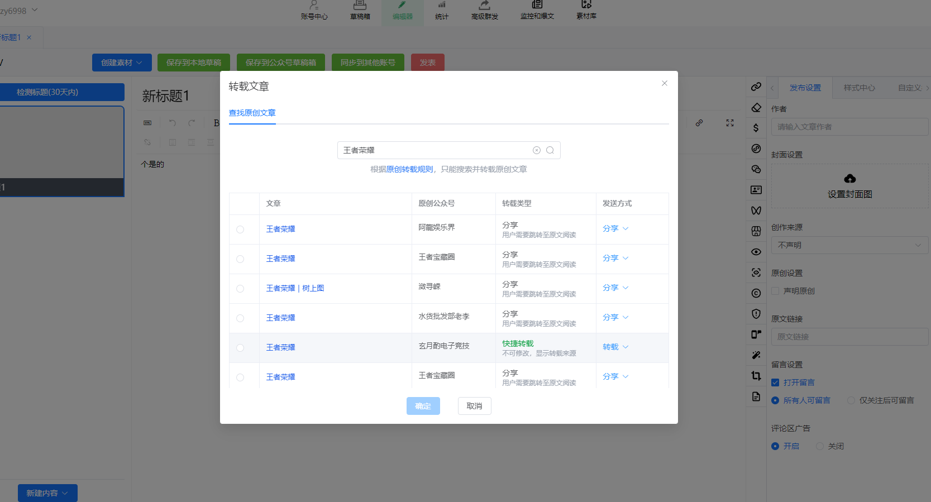Click the butterfly-shaped sidebar icon
The height and width of the screenshot is (502, 931).
coord(756,211)
